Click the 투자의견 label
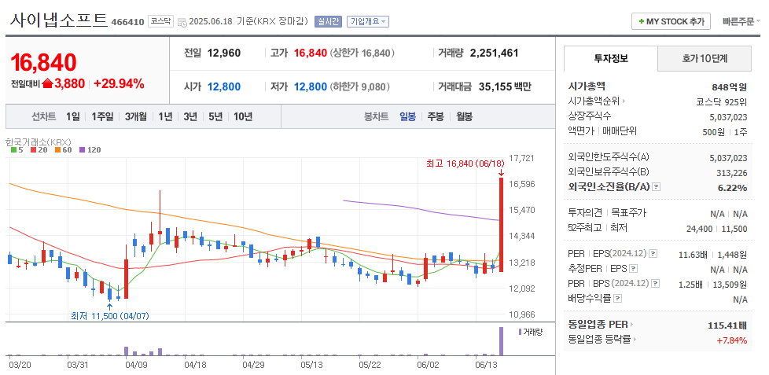The image size is (769, 375). click(586, 213)
